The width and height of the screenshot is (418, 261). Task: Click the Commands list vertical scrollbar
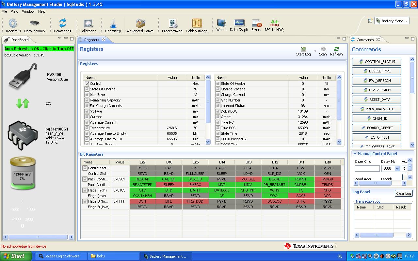pyautogui.click(x=412, y=102)
